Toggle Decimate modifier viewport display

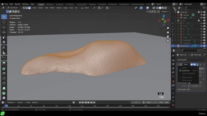191,64
